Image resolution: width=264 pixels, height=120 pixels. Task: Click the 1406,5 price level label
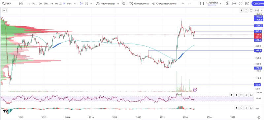coord(258,20)
